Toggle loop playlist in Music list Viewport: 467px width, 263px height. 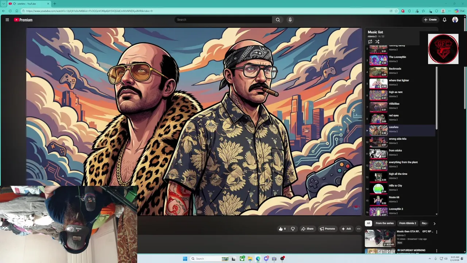tap(370, 42)
